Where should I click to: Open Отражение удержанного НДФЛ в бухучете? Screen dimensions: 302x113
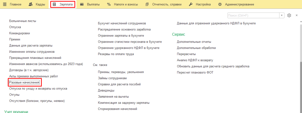click(x=129, y=48)
